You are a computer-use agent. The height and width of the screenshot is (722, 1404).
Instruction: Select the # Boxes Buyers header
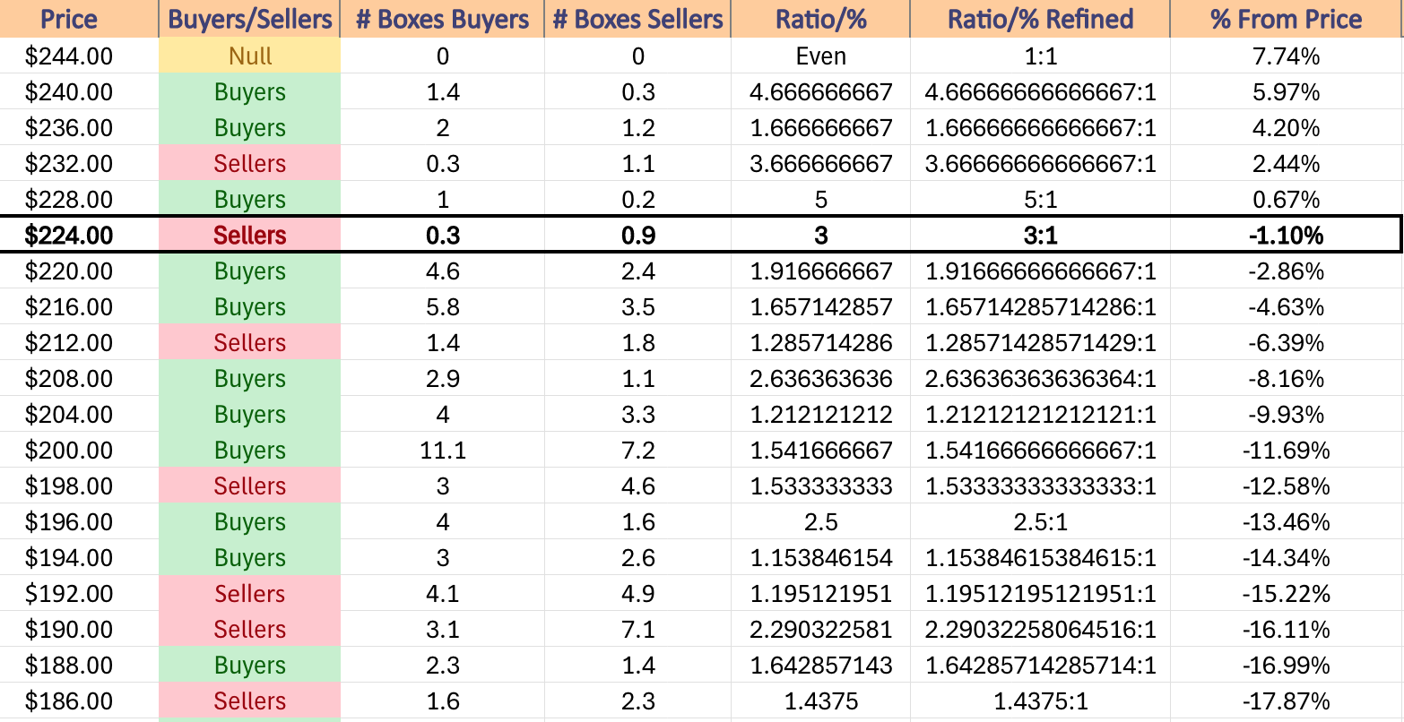coord(442,19)
